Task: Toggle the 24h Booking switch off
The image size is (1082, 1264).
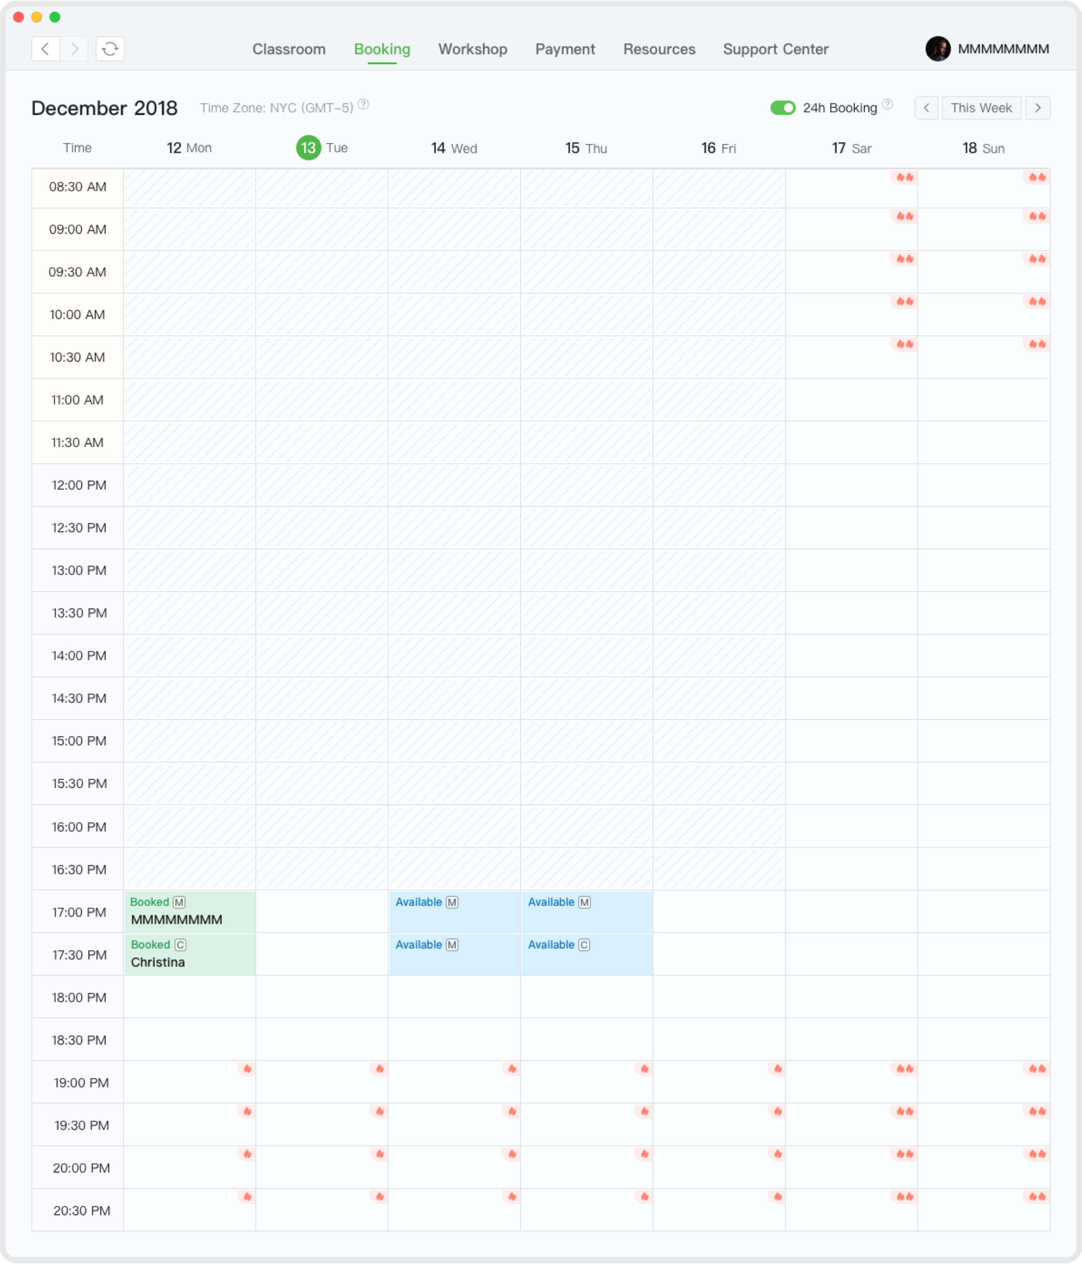Action: coord(782,108)
